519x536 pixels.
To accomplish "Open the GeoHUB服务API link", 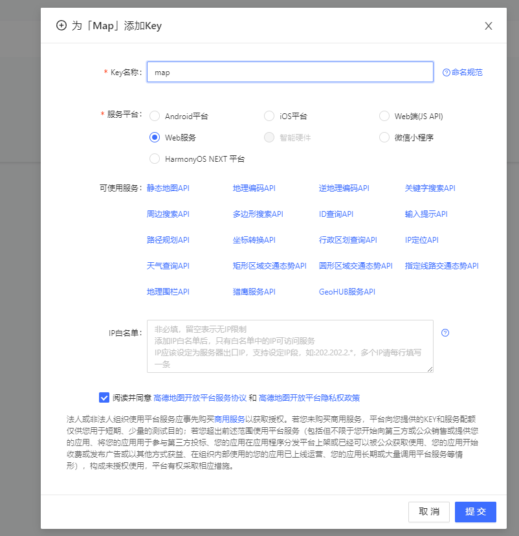I will 347,291.
